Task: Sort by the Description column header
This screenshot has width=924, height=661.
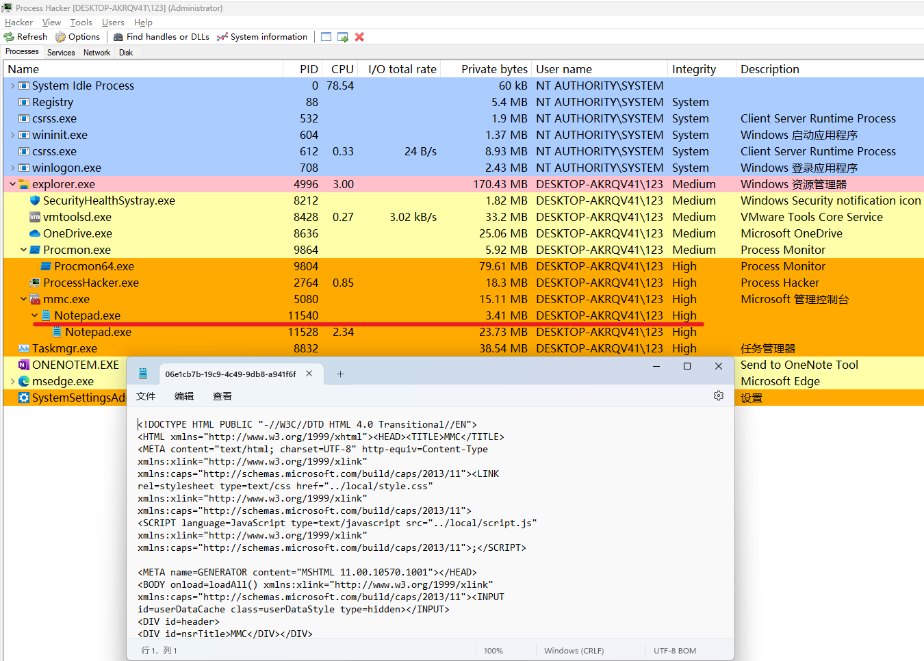Action: tap(830, 69)
